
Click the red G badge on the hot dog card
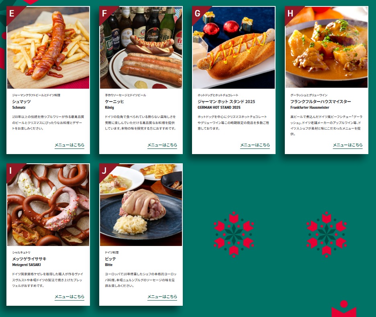pos(198,13)
